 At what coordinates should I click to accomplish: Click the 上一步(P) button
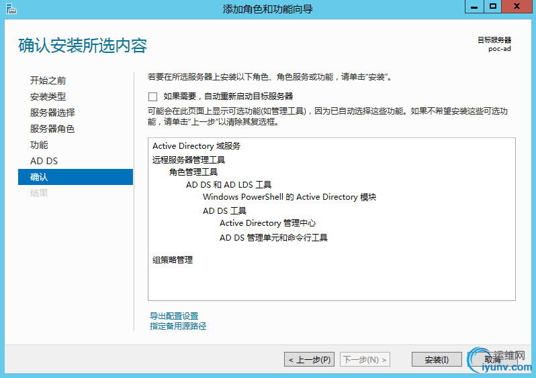click(x=310, y=360)
